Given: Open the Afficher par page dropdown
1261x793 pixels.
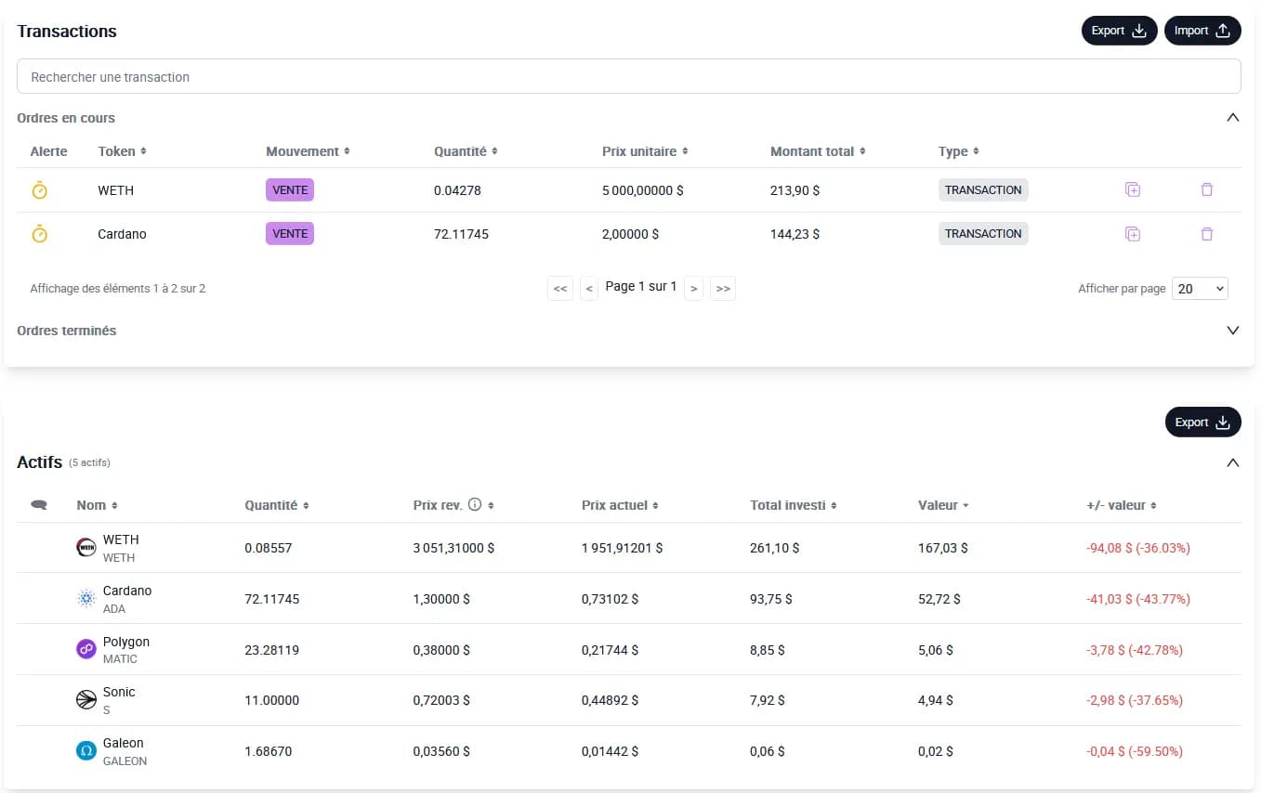Looking at the screenshot, I should pos(1200,288).
